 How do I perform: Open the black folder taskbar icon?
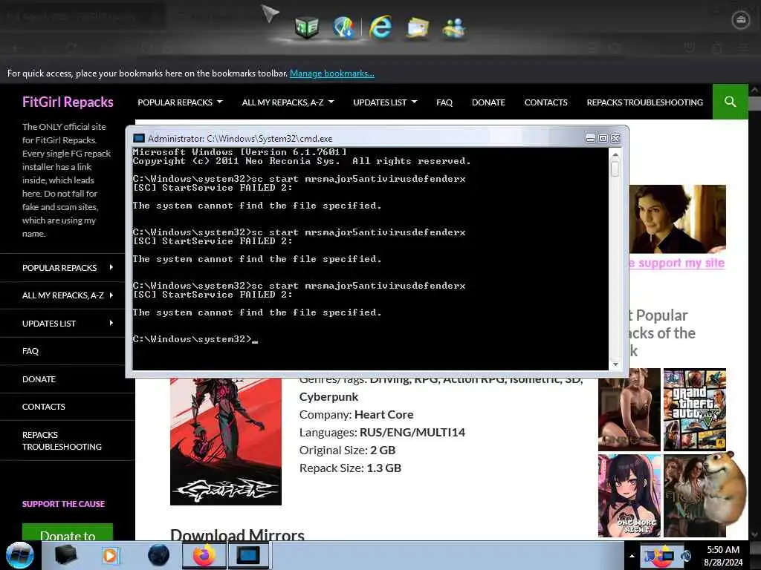66,555
